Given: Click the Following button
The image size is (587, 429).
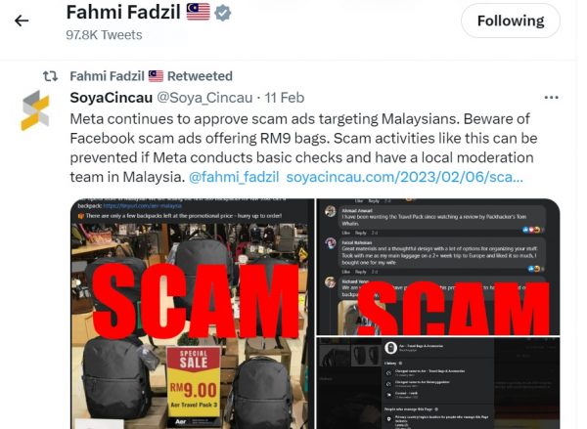Looking at the screenshot, I should [x=511, y=21].
